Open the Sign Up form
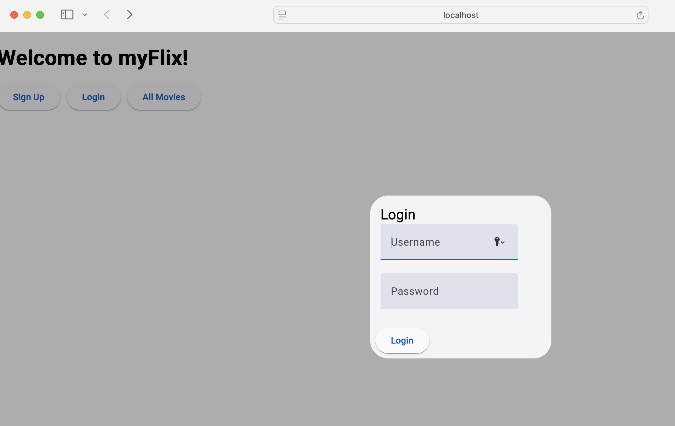 pos(28,97)
